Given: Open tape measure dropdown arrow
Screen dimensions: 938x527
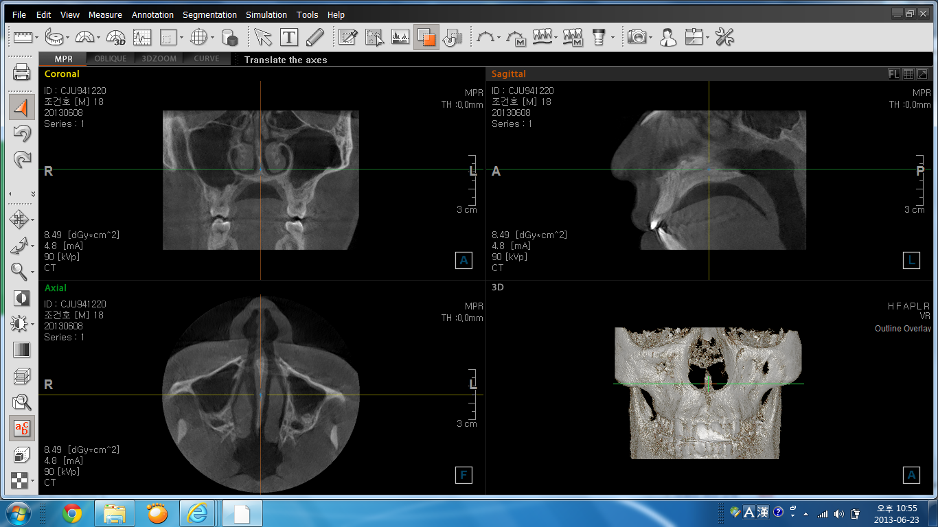Looking at the screenshot, I should pos(68,38).
